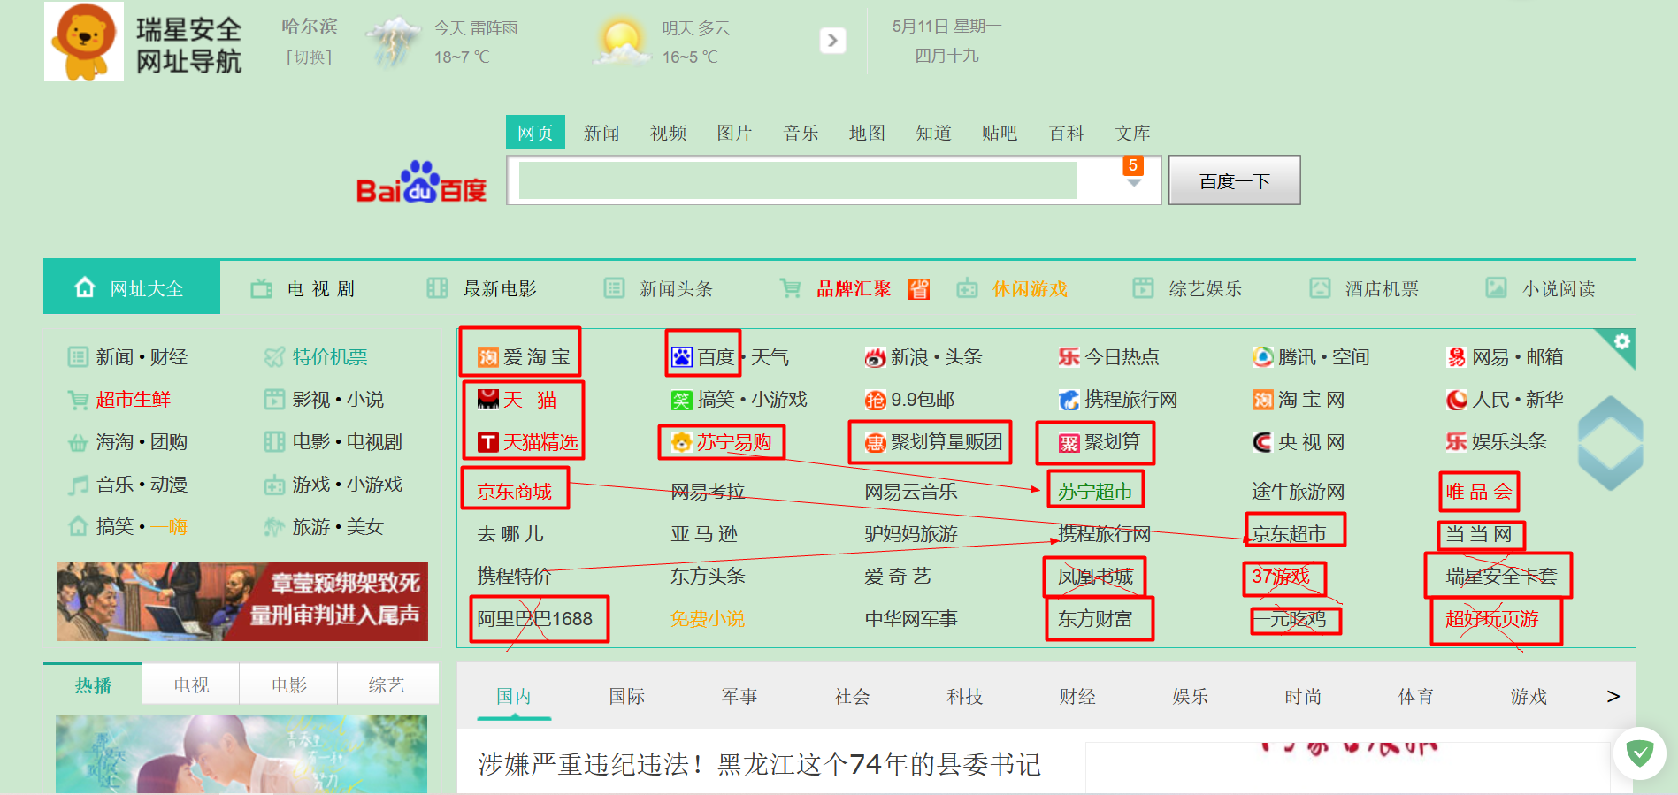Click the Baidu logo
The image size is (1678, 795).
click(421, 183)
